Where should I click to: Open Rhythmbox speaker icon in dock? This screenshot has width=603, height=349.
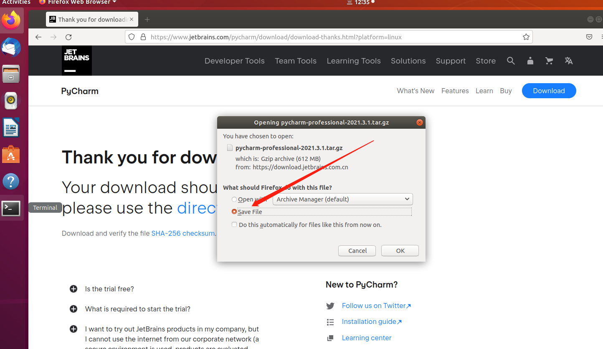pos(11,101)
